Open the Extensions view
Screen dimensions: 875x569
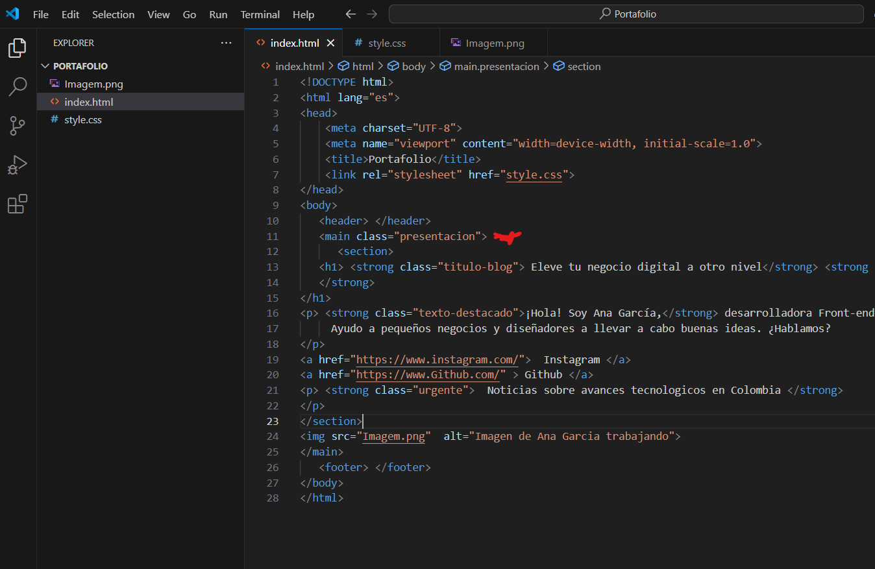[18, 204]
